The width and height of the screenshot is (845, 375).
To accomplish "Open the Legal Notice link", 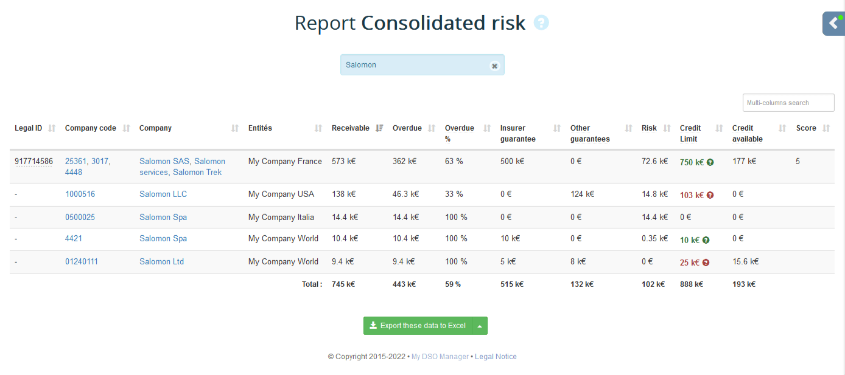I will pyautogui.click(x=496, y=357).
